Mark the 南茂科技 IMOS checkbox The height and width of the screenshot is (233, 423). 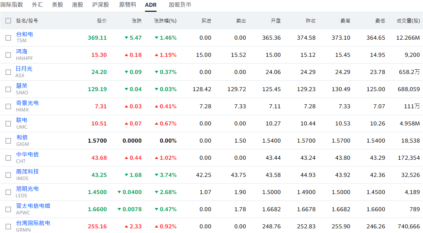8,175
